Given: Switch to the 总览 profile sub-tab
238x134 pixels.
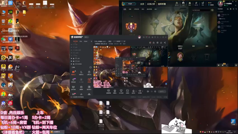Looking at the screenshot, I should [x=125, y=9].
